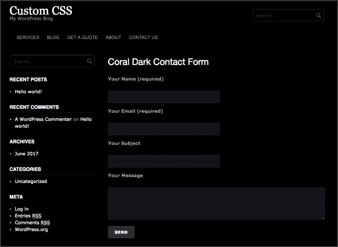Image resolution: width=338 pixels, height=247 pixels.
Task: Open the Hello world! recent post
Action: 28,91
